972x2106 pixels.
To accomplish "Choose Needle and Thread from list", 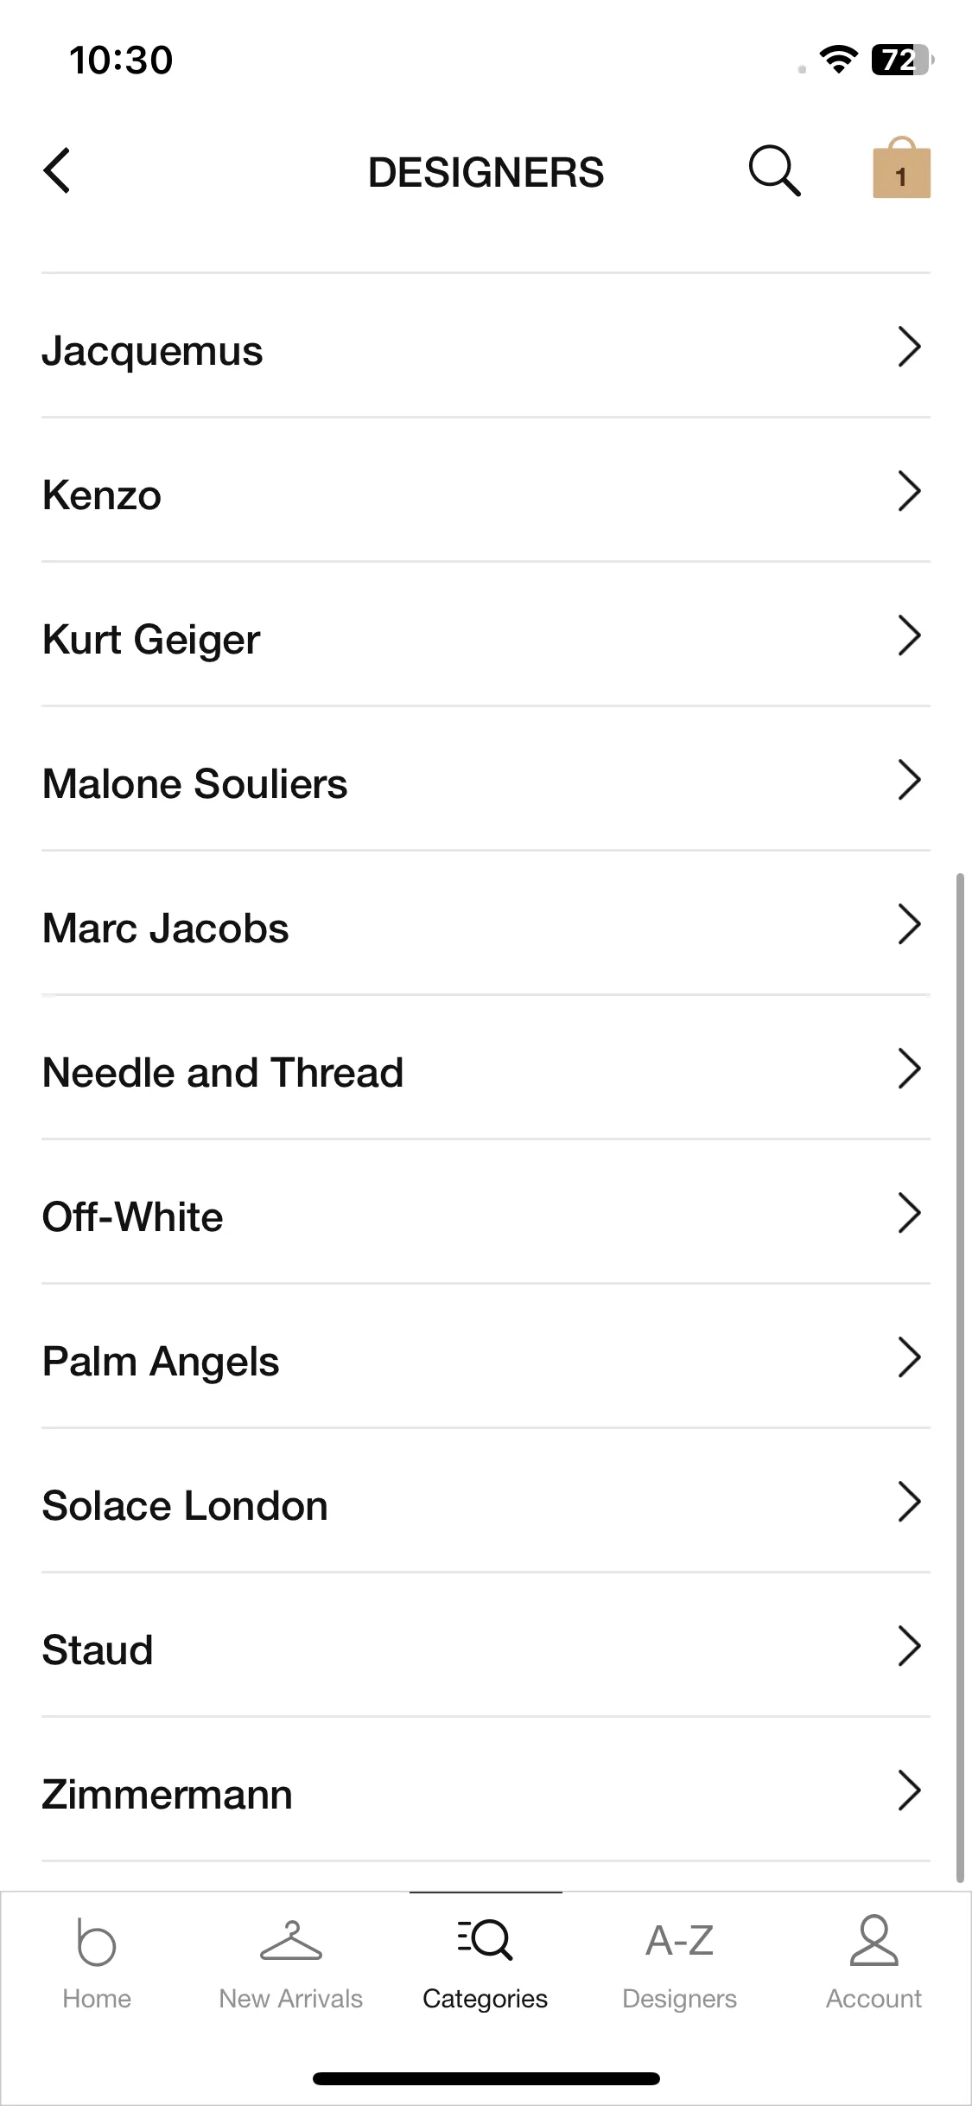I will (486, 1068).
